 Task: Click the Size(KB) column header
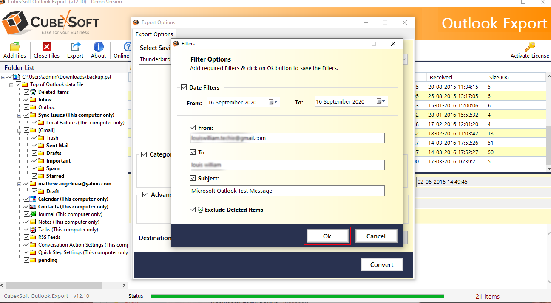(x=516, y=77)
